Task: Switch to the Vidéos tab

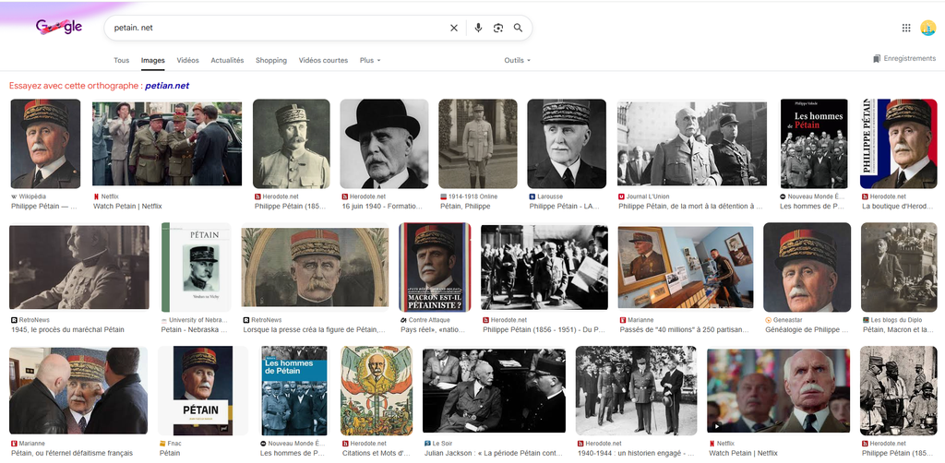Action: point(187,61)
